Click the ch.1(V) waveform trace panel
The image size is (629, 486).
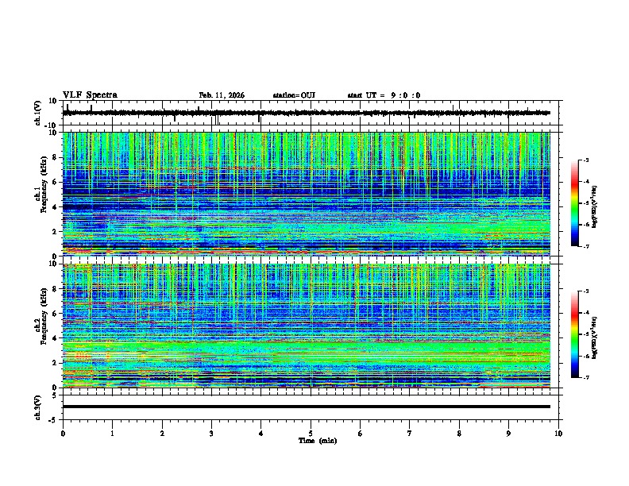pyautogui.click(x=312, y=113)
